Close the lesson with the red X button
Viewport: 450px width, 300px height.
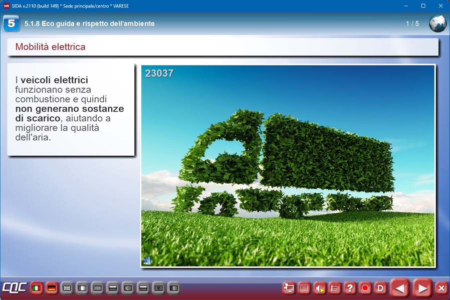coord(441,288)
